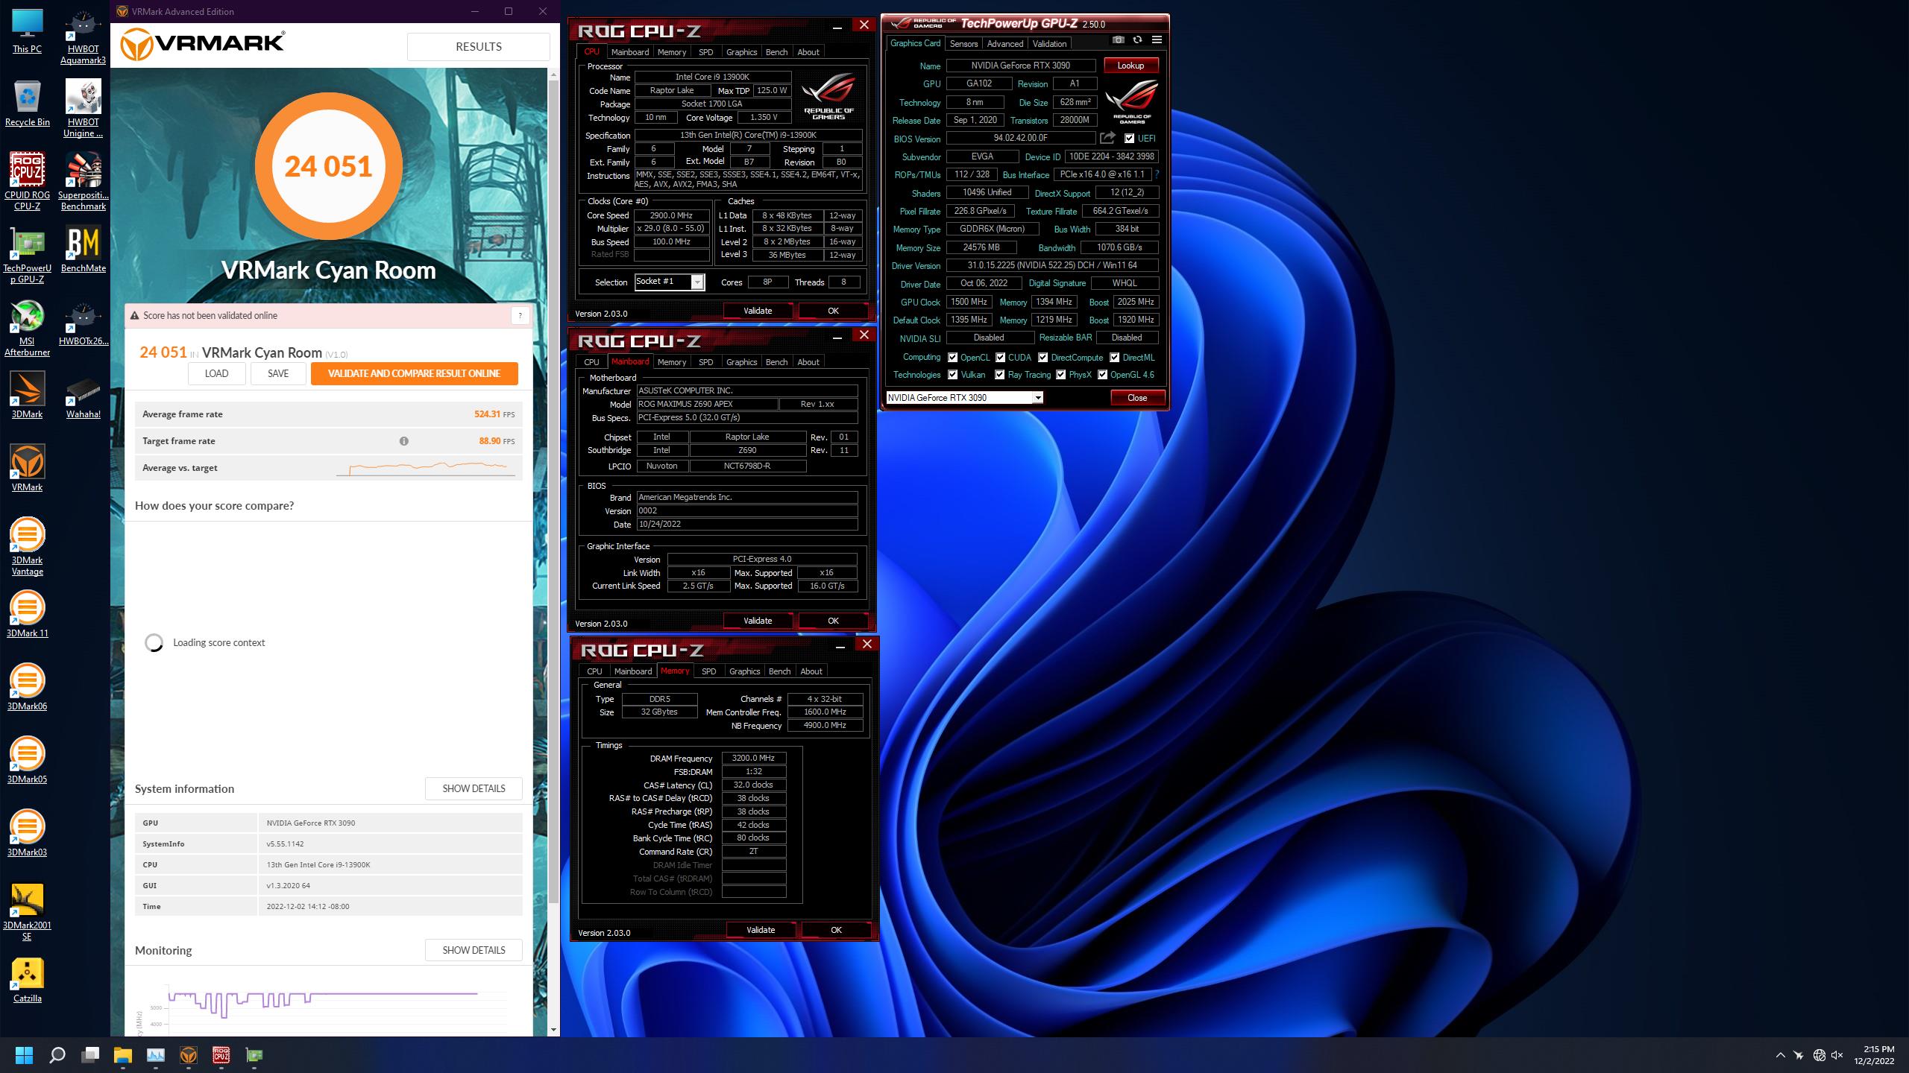1909x1073 pixels.
Task: Click the PCIe bus interface question mark
Action: point(1157,174)
